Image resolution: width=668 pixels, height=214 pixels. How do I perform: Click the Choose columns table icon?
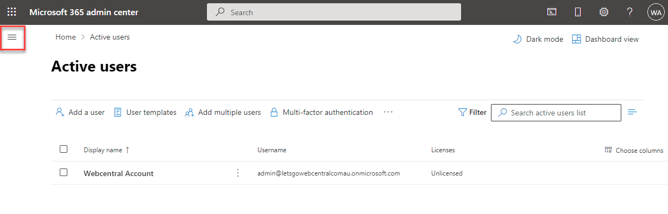[608, 150]
